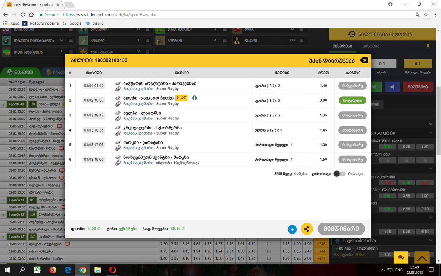
Task: Click the coefficient 3.00 in row 2
Action: pyautogui.click(x=323, y=100)
